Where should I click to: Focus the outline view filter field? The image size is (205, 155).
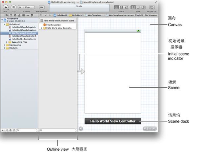[58, 130]
